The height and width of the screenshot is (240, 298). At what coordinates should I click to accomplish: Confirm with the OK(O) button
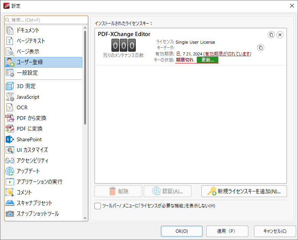click(x=182, y=231)
